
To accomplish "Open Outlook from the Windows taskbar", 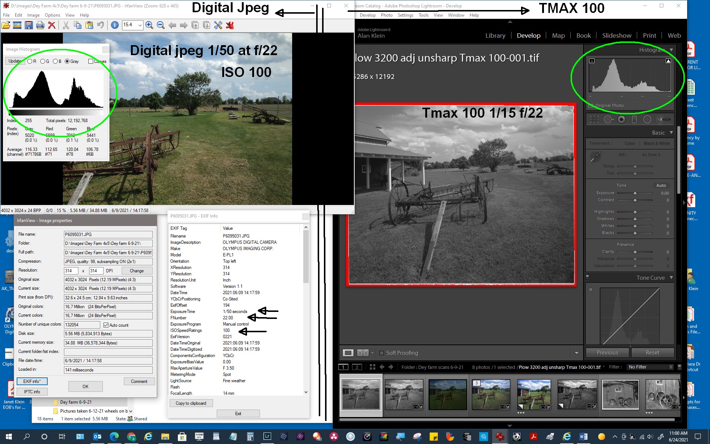I will click(x=97, y=437).
